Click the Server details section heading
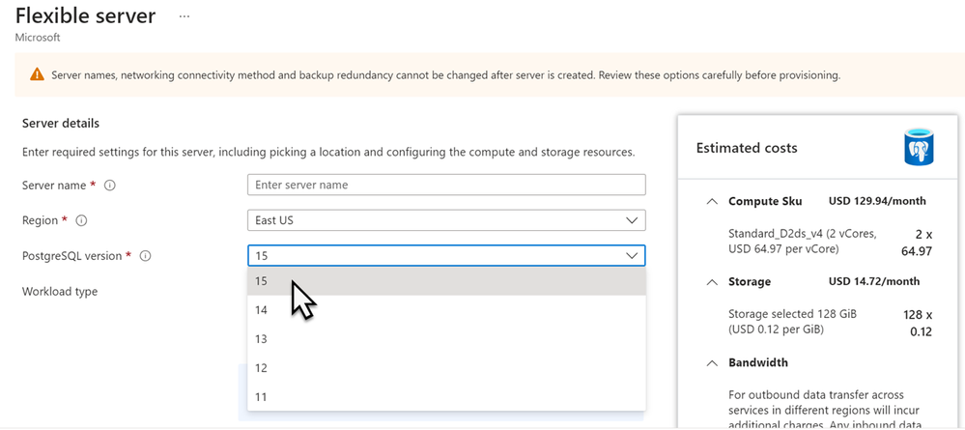The image size is (965, 430). pos(61,124)
